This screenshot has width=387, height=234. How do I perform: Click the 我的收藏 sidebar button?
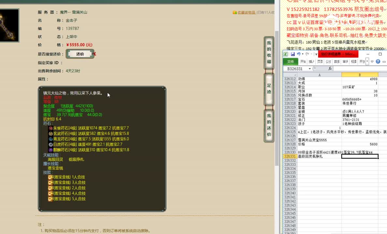[x=268, y=52]
